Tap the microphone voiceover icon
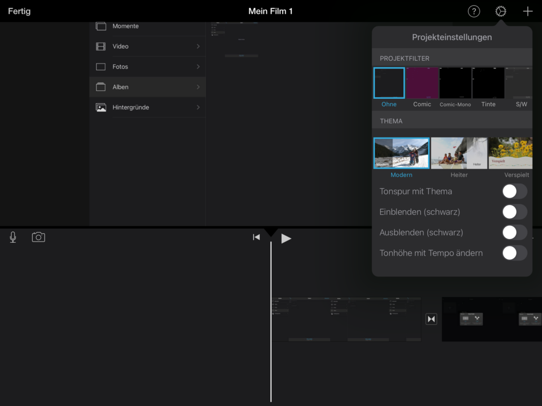The image size is (542, 406). pyautogui.click(x=13, y=237)
